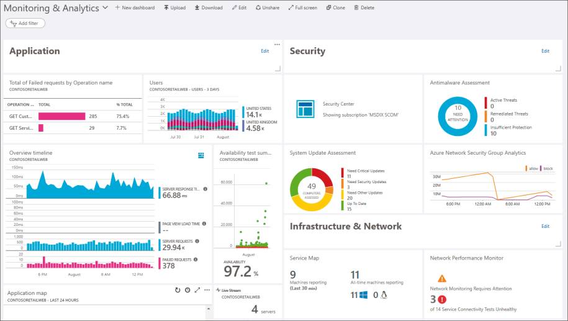
Task: Delete the dashboard
Action: click(x=364, y=7)
